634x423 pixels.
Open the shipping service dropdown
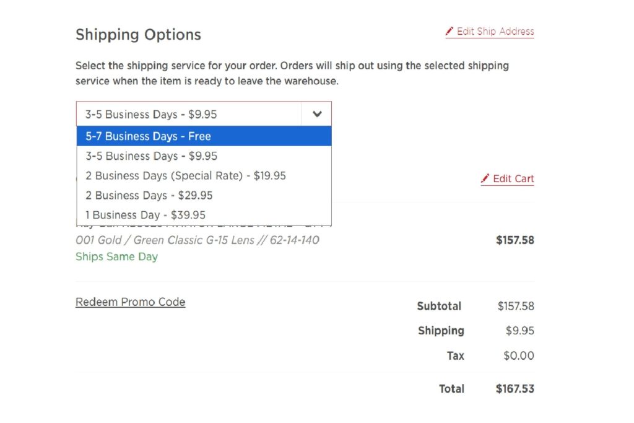[x=203, y=114]
